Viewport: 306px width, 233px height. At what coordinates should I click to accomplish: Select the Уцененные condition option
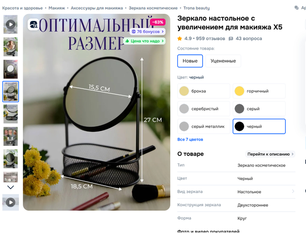[x=223, y=61]
